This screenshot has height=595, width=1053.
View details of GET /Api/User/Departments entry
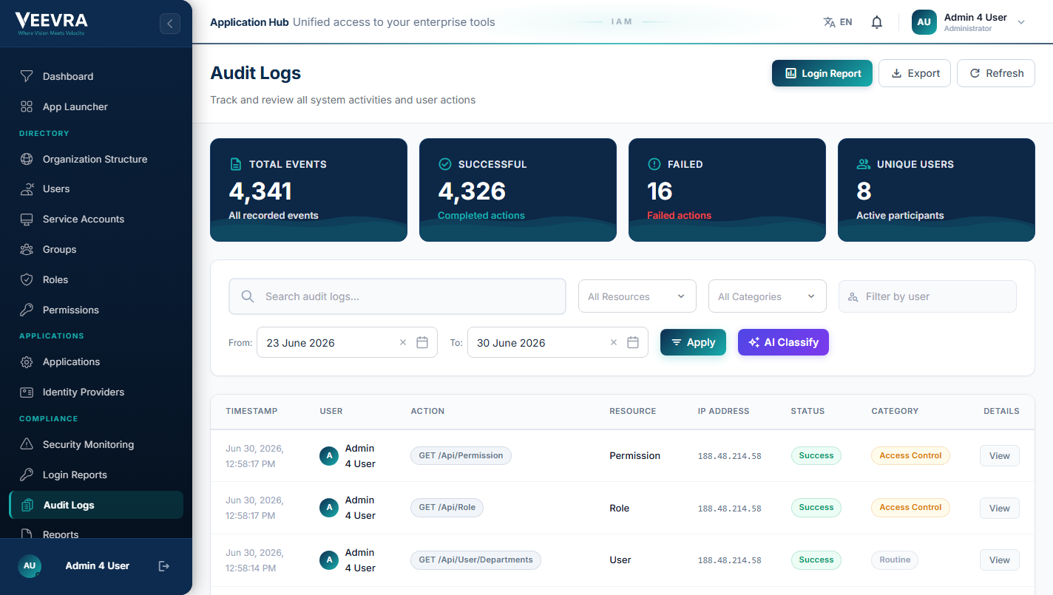point(1000,560)
